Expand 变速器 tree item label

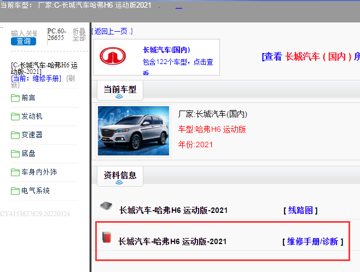tap(32, 135)
